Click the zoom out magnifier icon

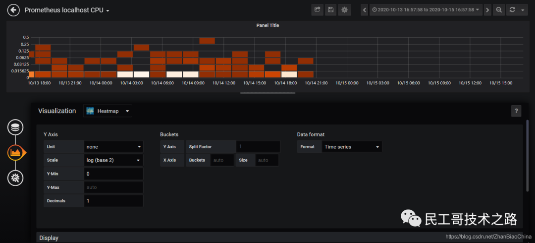pos(499,10)
